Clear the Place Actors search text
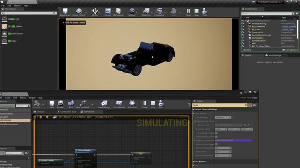The height and width of the screenshot is (168, 300). tap(54, 13)
